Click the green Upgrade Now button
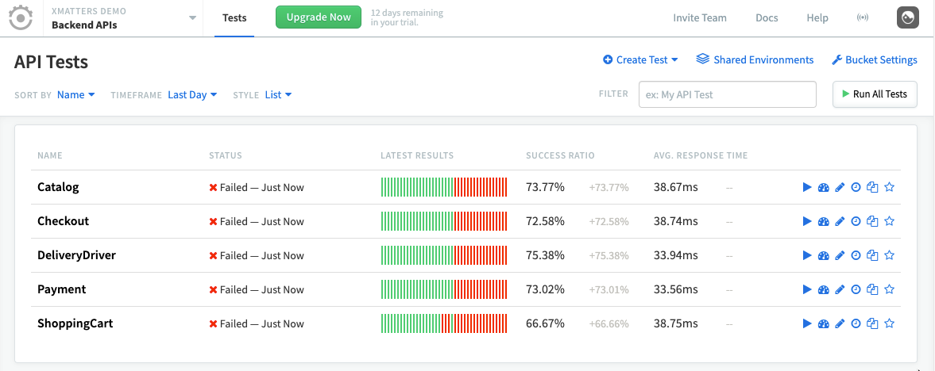This screenshot has width=935, height=371. click(x=318, y=17)
